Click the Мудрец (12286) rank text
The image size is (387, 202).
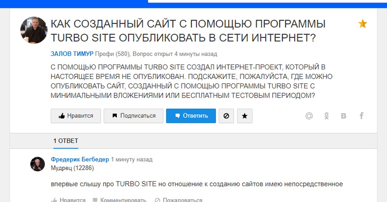[73, 168]
